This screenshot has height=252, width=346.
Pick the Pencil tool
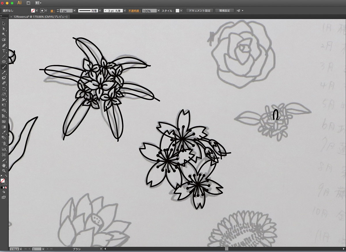pos(4,72)
